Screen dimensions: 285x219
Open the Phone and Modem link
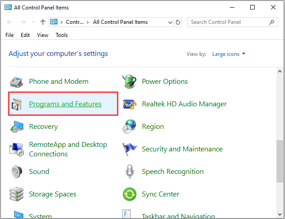pyautogui.click(x=59, y=82)
